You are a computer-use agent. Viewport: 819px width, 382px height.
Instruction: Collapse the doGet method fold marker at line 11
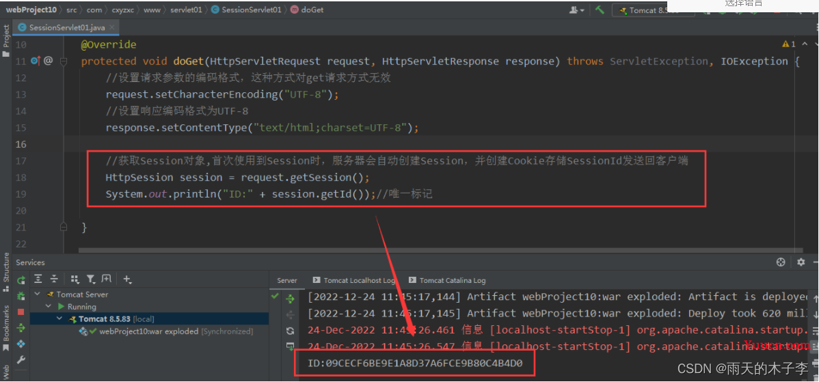click(64, 62)
